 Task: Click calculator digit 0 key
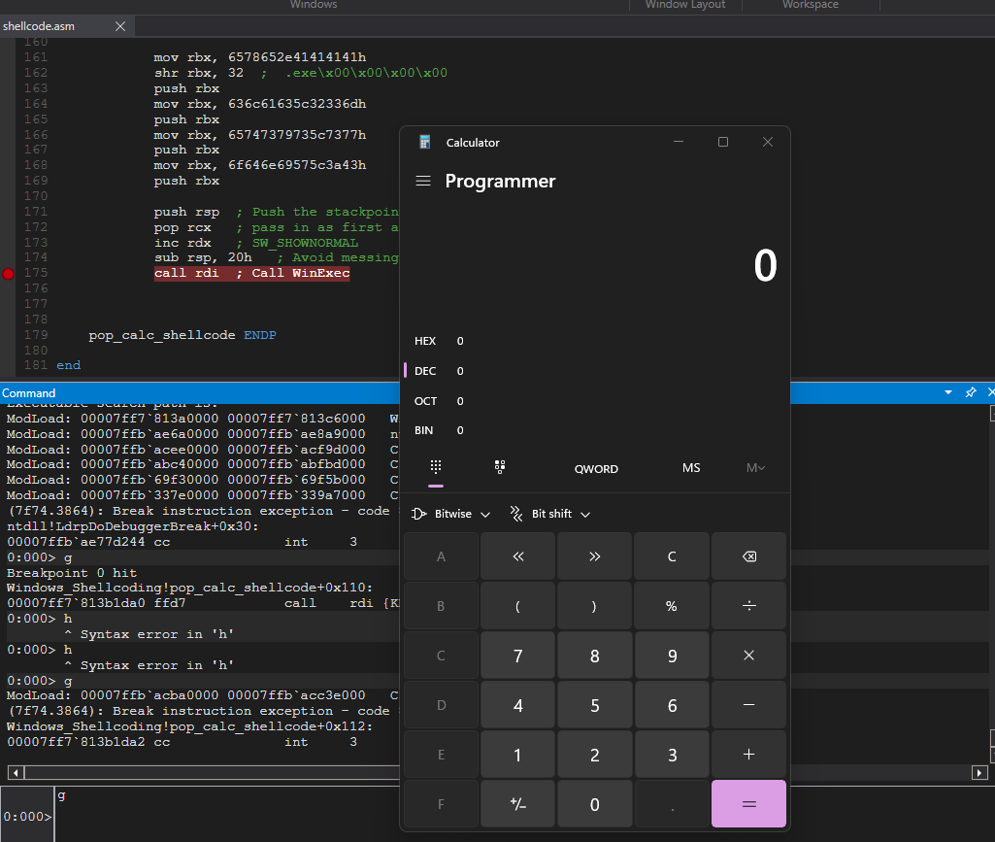click(x=595, y=804)
